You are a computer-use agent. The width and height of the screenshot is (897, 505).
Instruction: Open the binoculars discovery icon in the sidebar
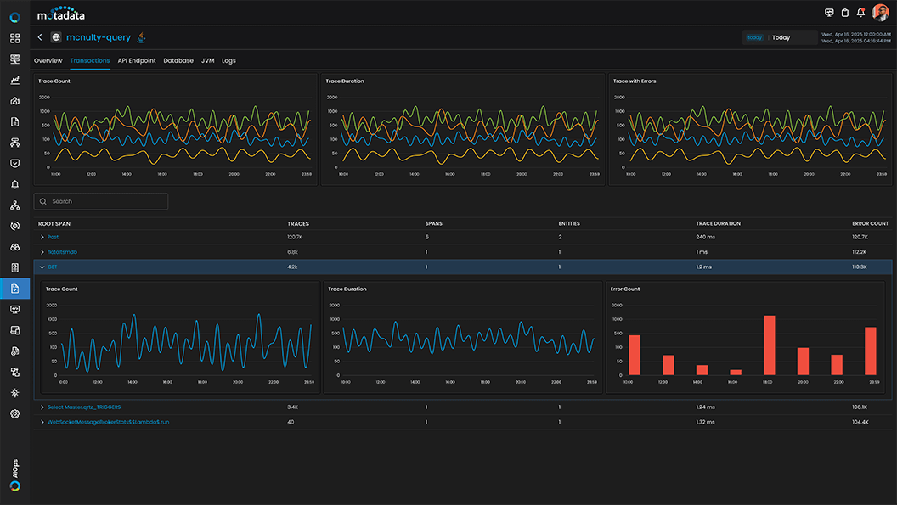pos(14,246)
